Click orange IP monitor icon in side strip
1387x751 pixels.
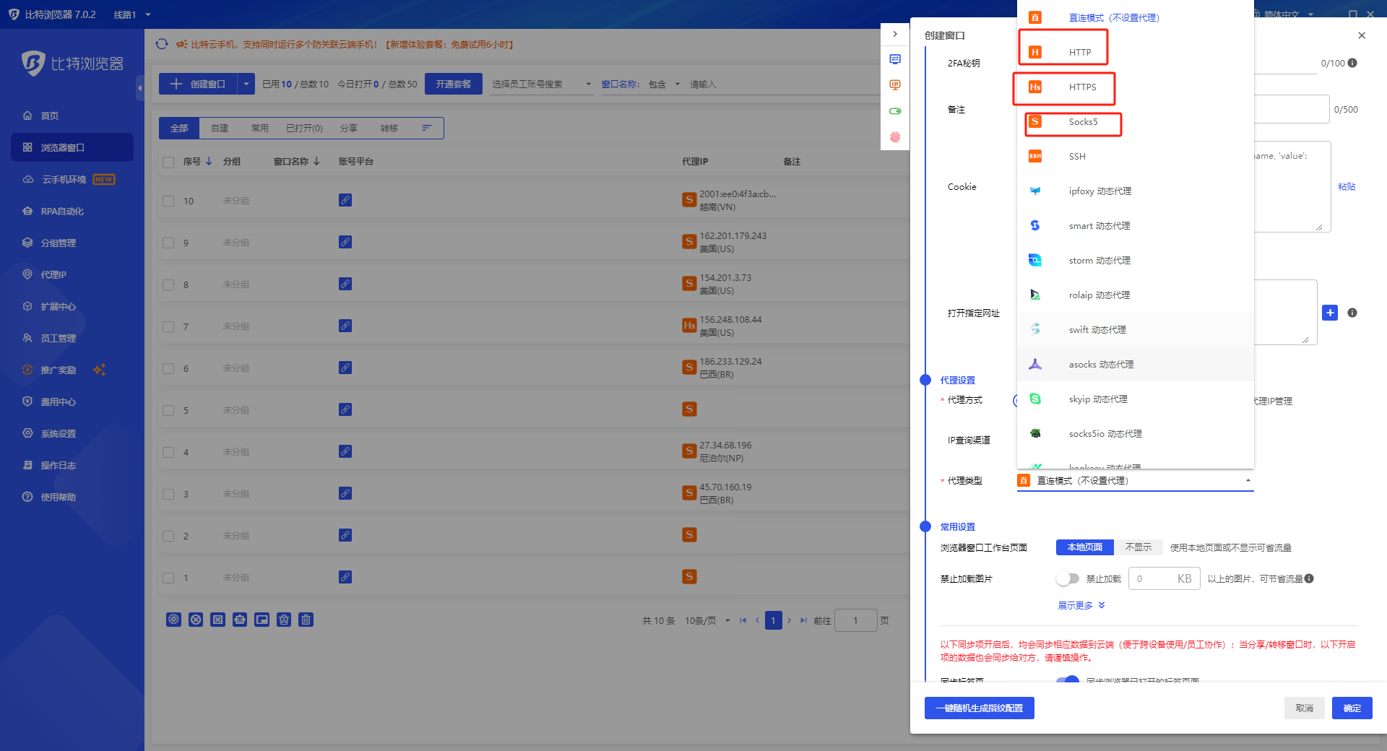pos(895,85)
